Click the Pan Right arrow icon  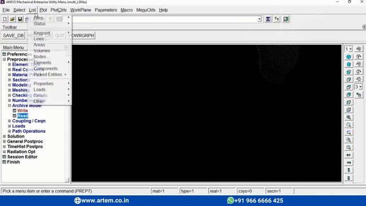click(x=349, y=163)
